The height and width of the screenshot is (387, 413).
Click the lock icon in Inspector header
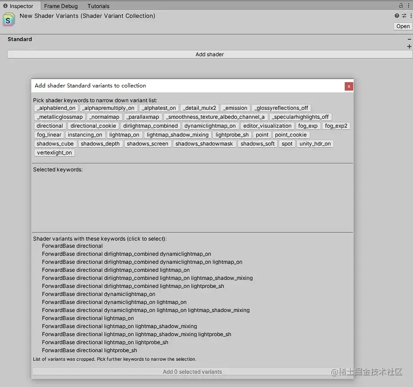click(x=400, y=5)
